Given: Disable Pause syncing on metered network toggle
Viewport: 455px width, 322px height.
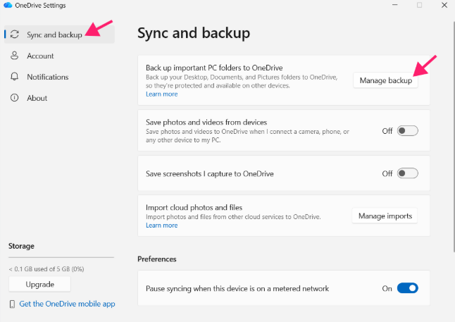Looking at the screenshot, I should pos(407,288).
